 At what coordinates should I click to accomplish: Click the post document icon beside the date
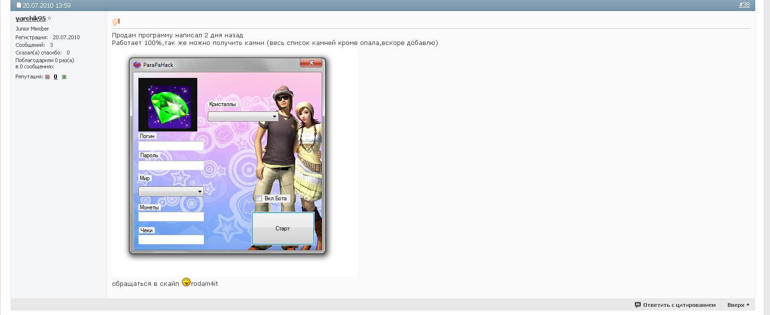coord(19,5)
